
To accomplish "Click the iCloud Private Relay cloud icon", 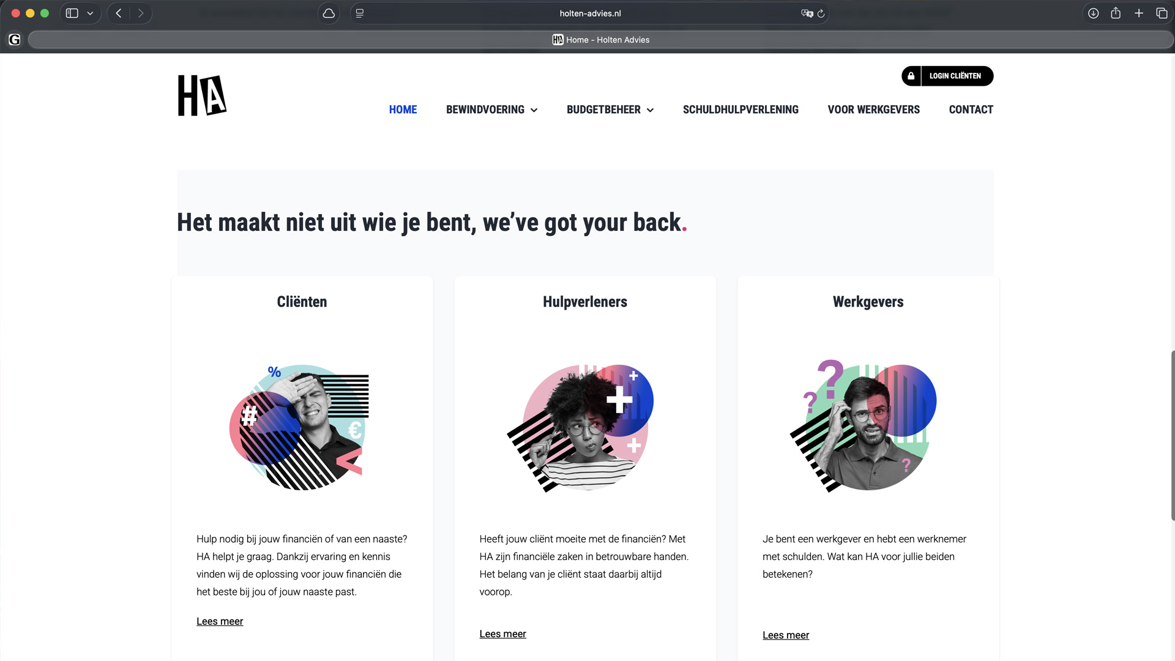I will 329,13.
